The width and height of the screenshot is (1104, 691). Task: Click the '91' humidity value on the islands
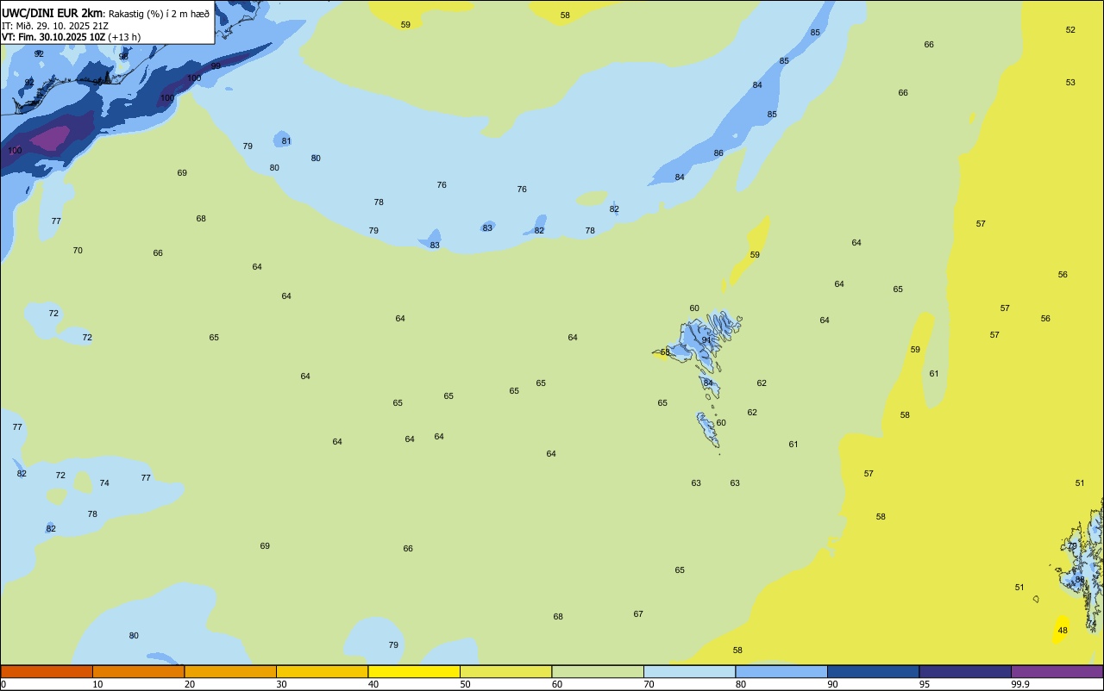click(x=706, y=340)
